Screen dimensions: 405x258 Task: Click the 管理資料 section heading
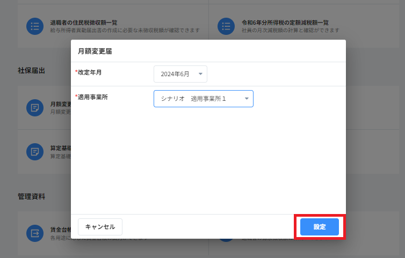[31, 196]
